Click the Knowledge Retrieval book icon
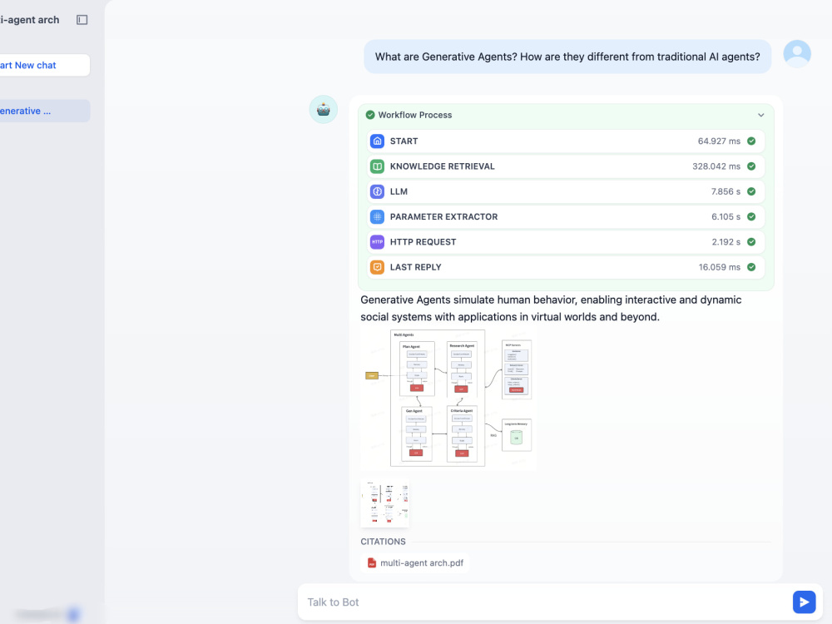The image size is (832, 624). [x=377, y=166]
